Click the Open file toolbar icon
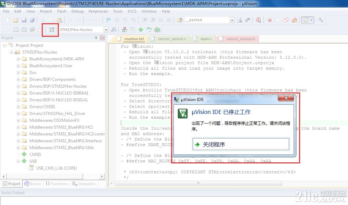 click(x=16, y=20)
